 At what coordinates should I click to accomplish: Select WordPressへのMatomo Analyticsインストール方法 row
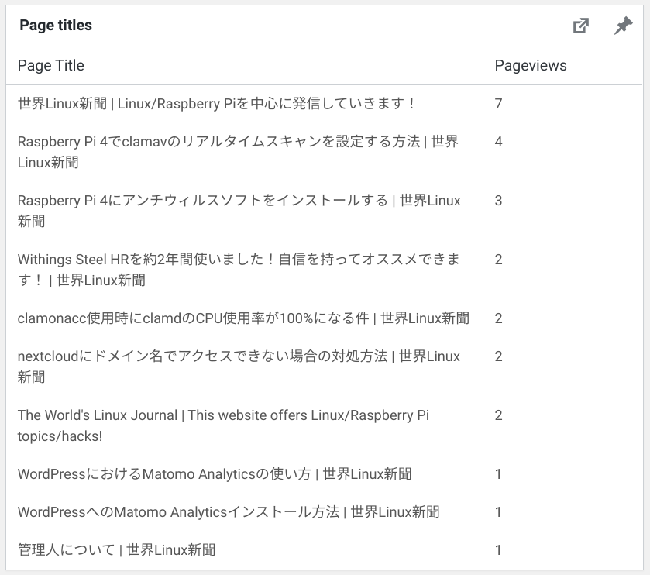pos(325,512)
